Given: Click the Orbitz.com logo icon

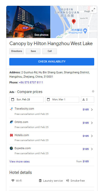Looking at the screenshot, I should (x=11, y=122).
